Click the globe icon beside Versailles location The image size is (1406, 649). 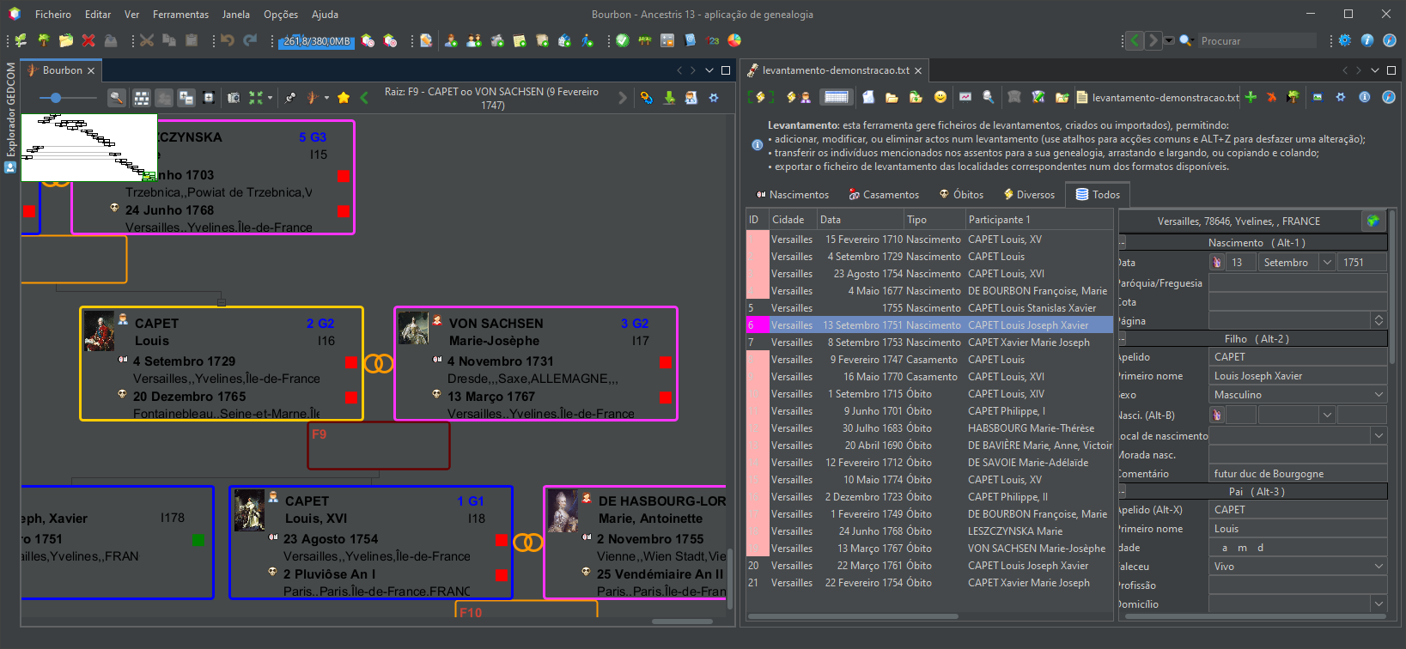click(x=1373, y=221)
